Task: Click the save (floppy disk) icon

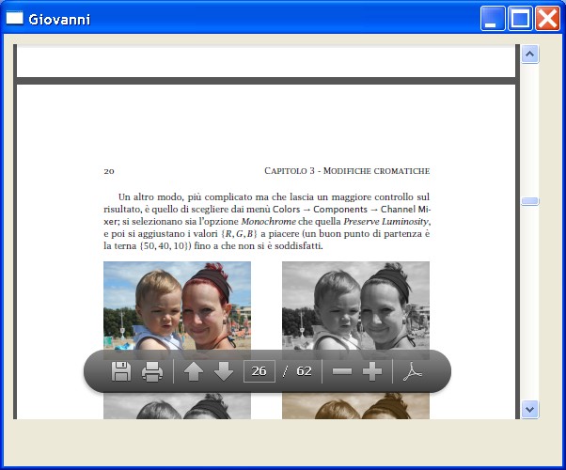Action: (x=121, y=371)
